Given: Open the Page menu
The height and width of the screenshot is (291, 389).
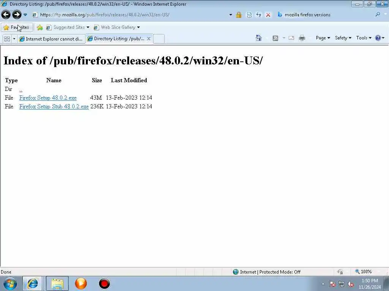Looking at the screenshot, I should tap(323, 38).
